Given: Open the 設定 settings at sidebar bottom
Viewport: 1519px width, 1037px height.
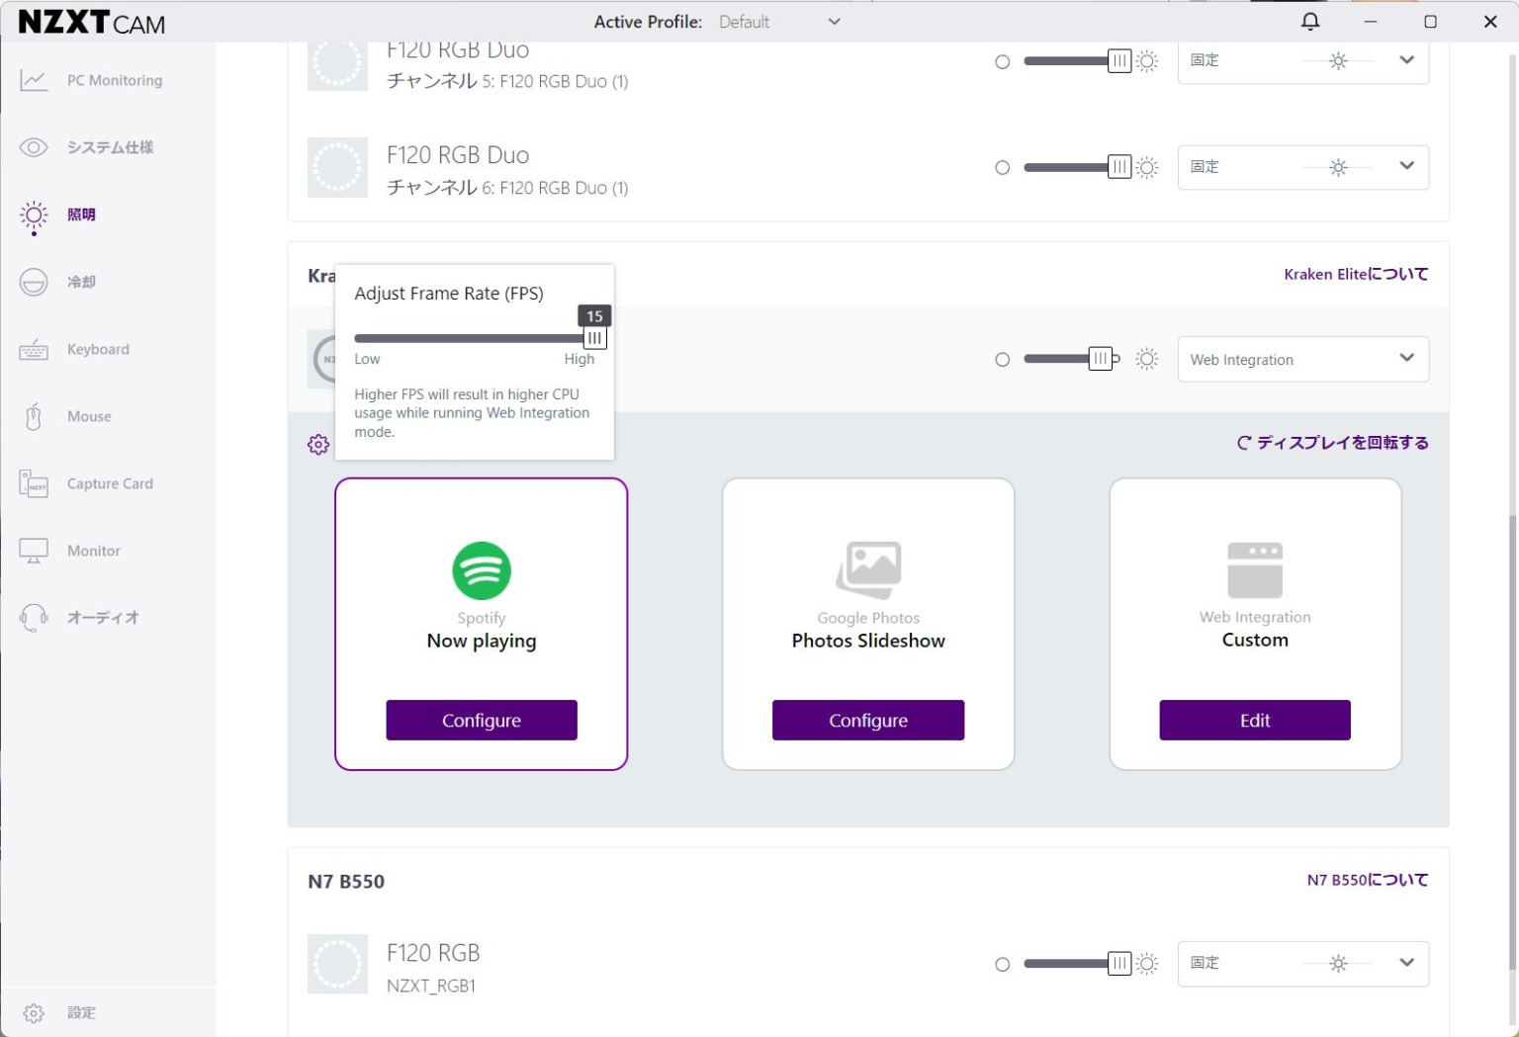Looking at the screenshot, I should pos(82,1012).
